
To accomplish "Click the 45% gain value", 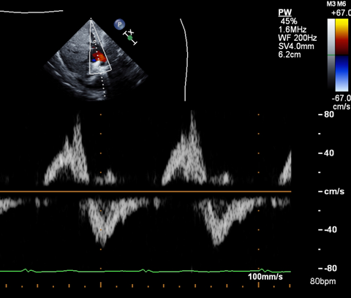I will [289, 21].
